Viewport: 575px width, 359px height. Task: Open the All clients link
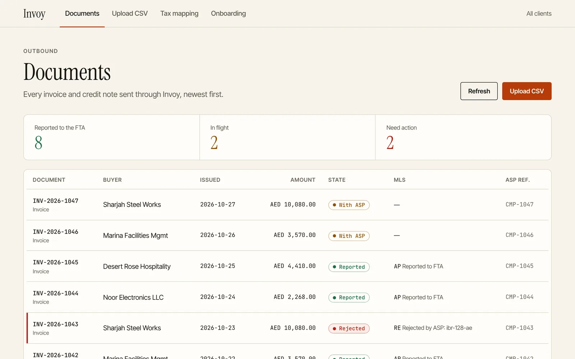pyautogui.click(x=539, y=14)
